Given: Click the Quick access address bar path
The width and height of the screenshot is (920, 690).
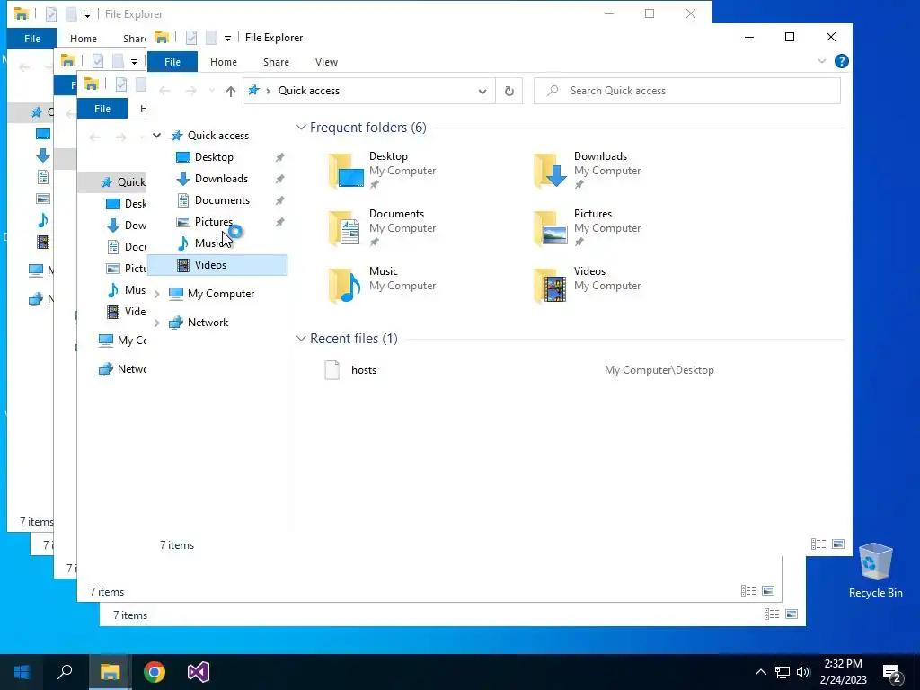Looking at the screenshot, I should tap(309, 91).
